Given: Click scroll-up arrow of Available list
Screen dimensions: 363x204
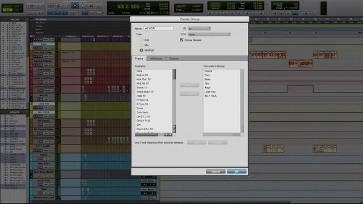Looking at the screenshot, I should tap(174, 127).
